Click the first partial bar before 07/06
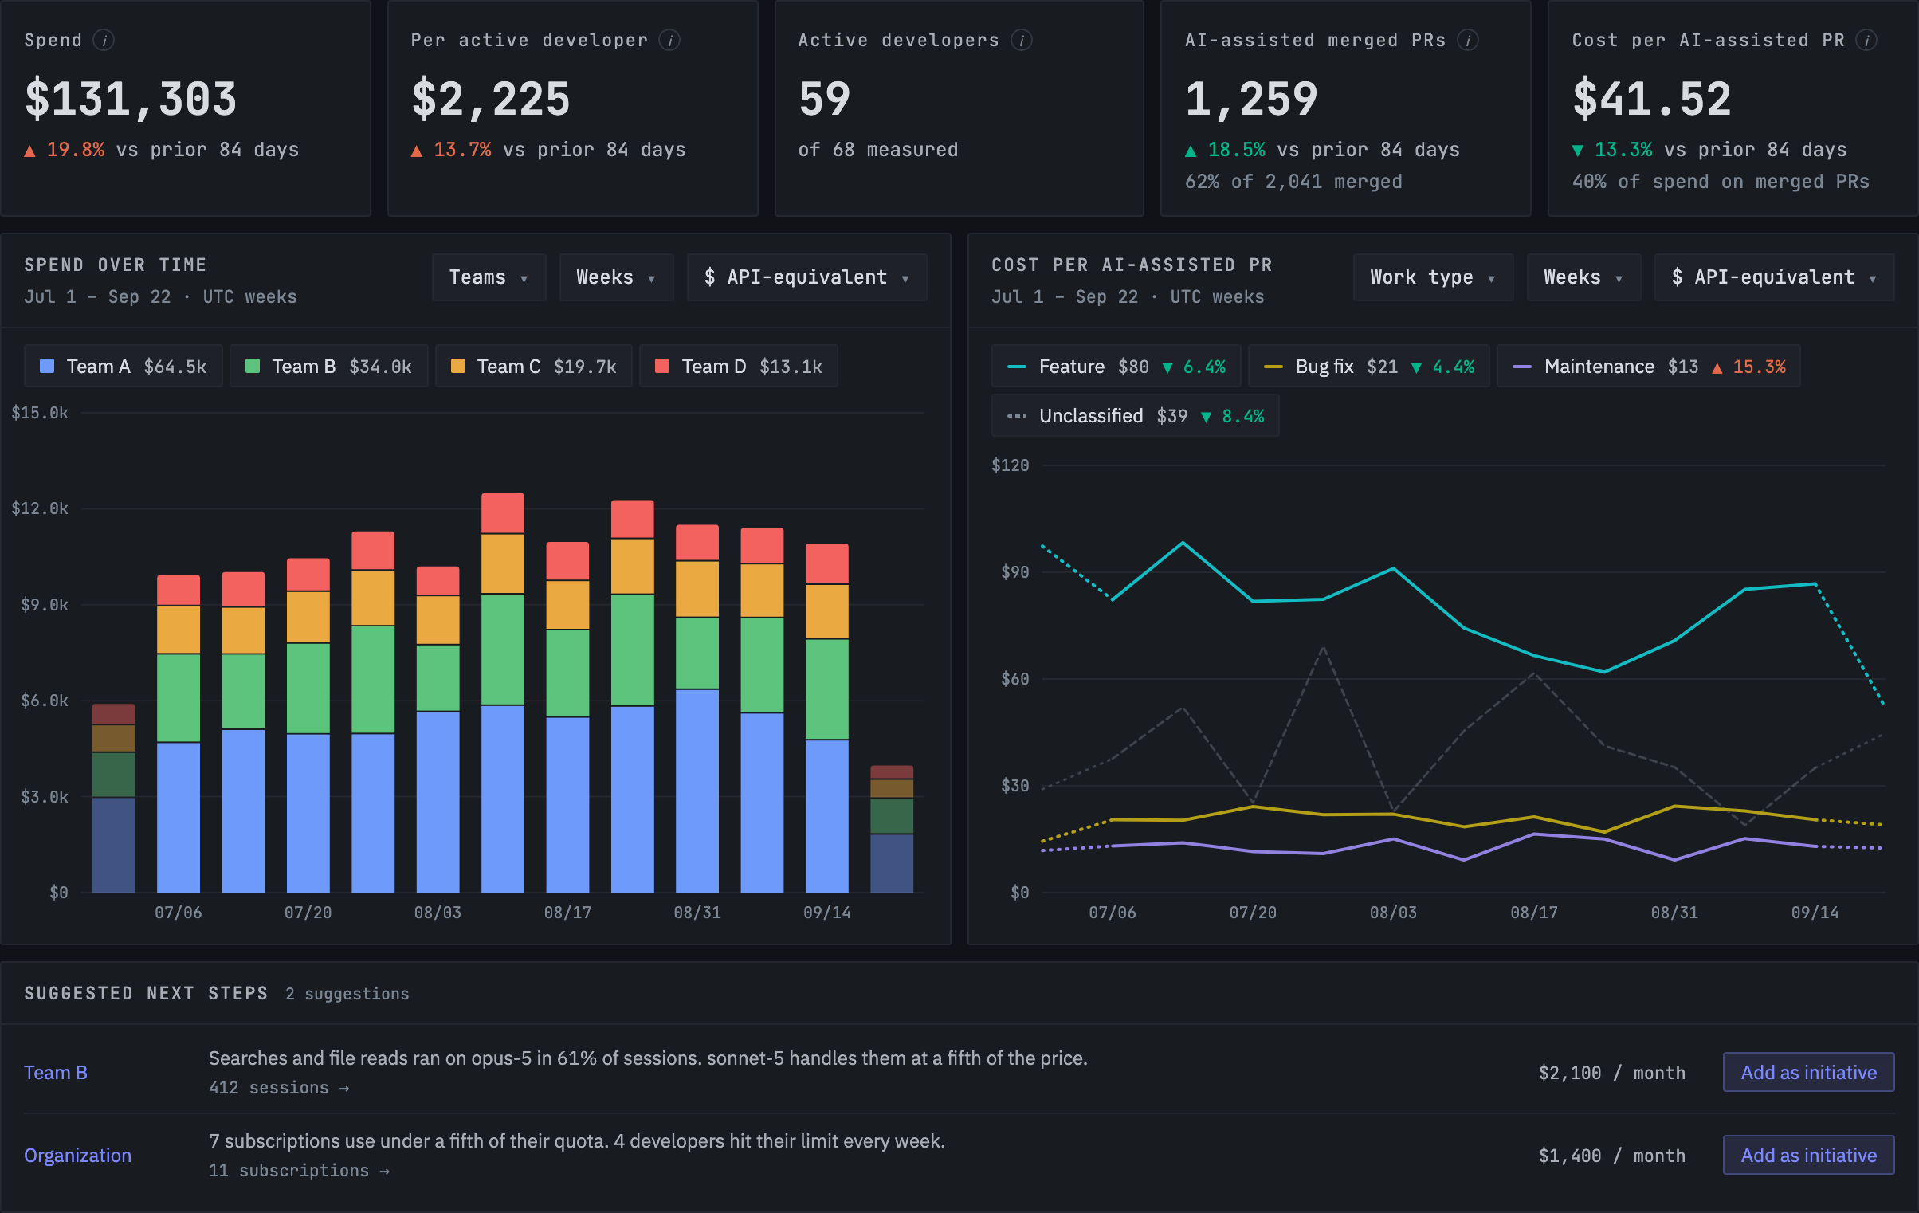The width and height of the screenshot is (1919, 1213). pyautogui.click(x=114, y=798)
